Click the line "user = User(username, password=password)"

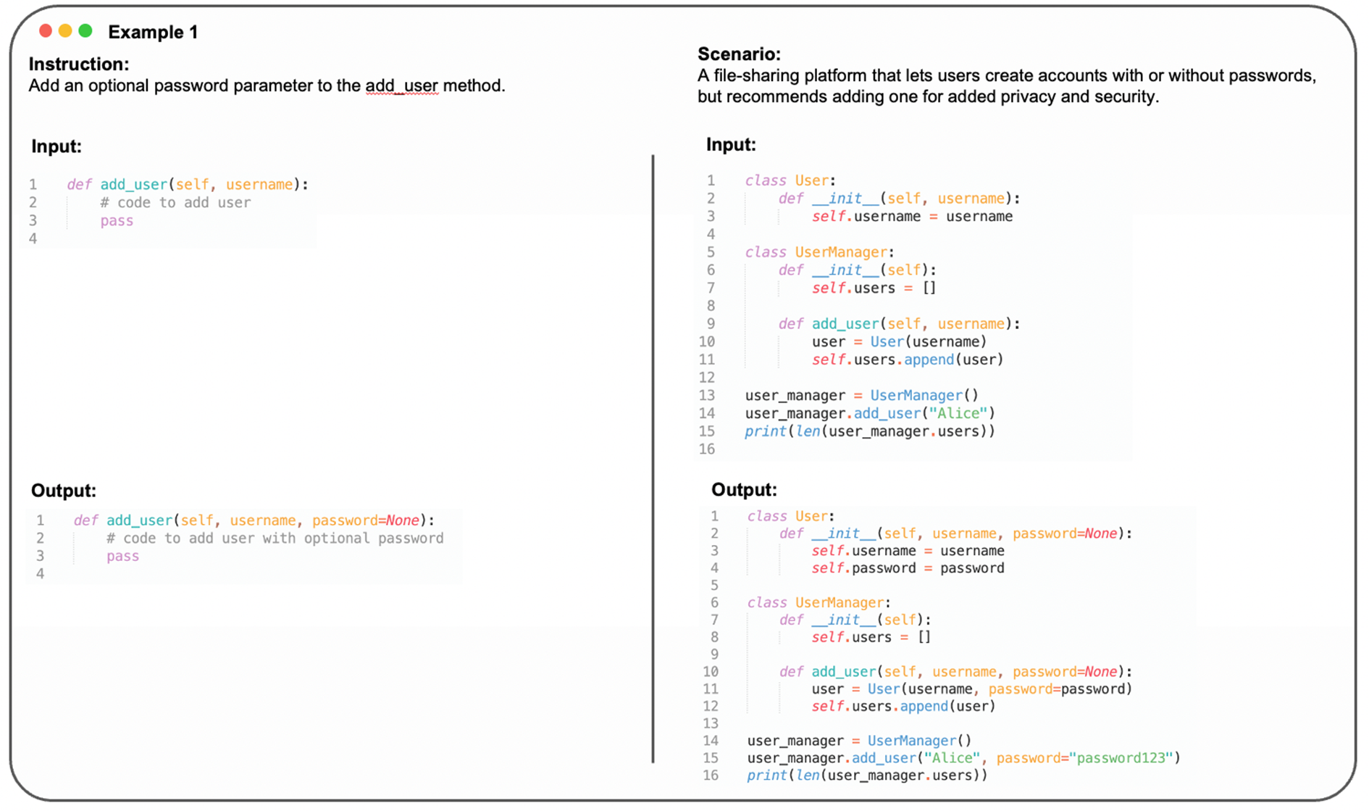coord(971,689)
